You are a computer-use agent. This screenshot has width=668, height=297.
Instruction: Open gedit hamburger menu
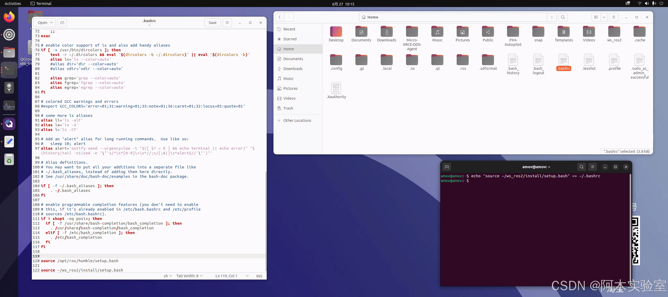tap(227, 23)
